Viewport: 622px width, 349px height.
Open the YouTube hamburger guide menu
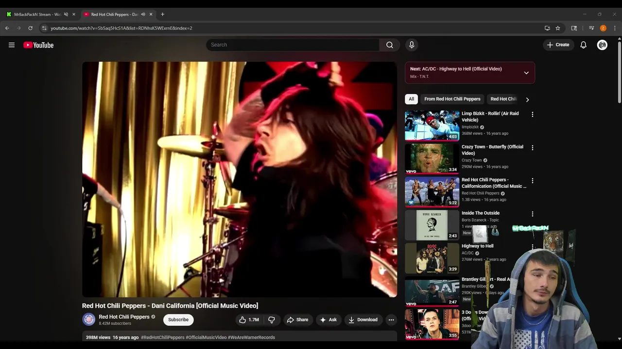coord(12,45)
